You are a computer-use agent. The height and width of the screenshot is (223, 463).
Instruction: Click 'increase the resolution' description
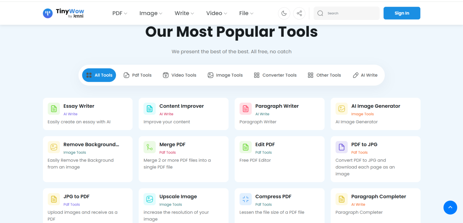[x=176, y=215]
